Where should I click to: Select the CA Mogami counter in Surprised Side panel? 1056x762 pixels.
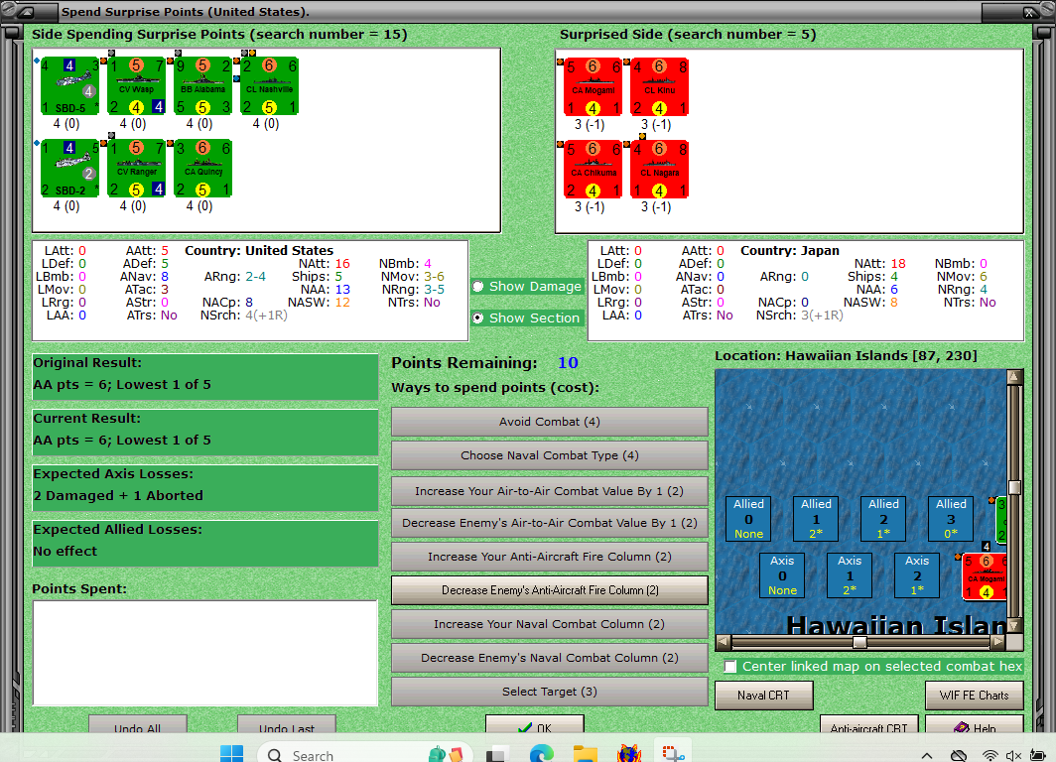coord(593,87)
